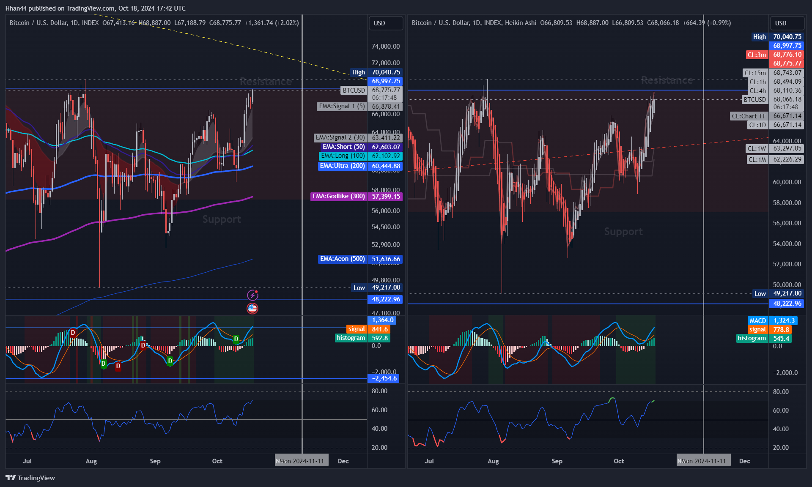Click the CL:Chart TF label
This screenshot has width=812, height=487.
(x=767, y=116)
